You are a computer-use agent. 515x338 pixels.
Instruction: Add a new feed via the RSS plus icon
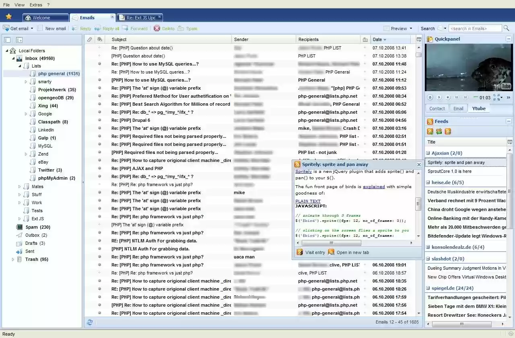pos(430,131)
